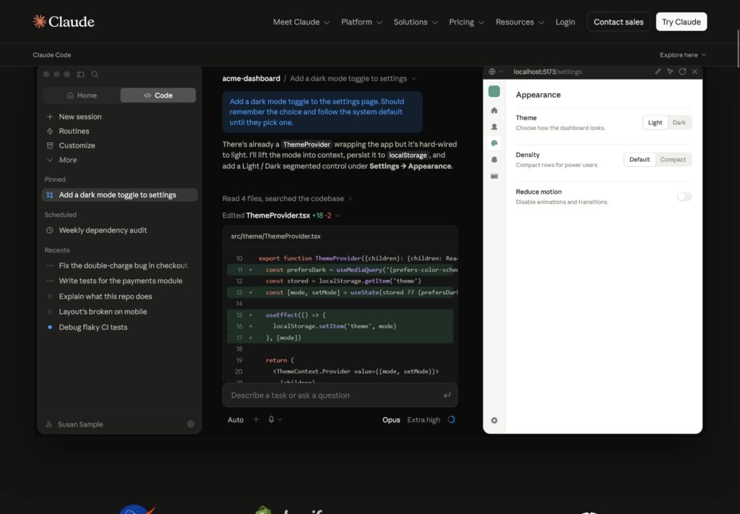Click the Auto mode selector
Screen dimensions: 740x514
236,419
